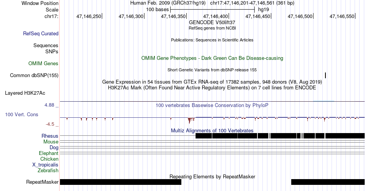Click the dbSNP variant tick mark
Screen dimensions: 365x191
(325, 75)
